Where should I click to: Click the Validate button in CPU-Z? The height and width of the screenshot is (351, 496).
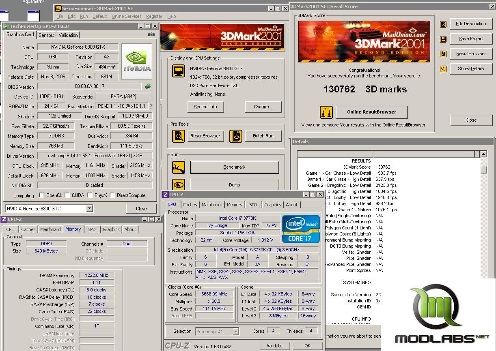[274, 346]
